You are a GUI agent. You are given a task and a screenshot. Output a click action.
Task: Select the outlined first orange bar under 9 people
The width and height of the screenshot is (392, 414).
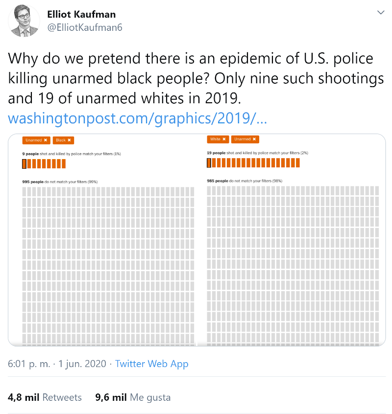tap(24, 163)
